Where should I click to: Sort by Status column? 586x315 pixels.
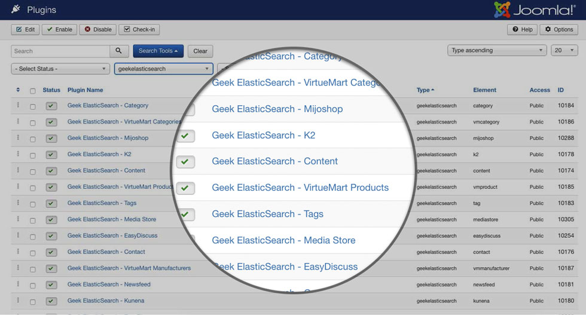pos(51,90)
